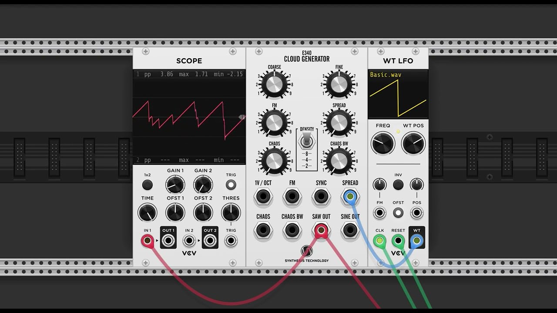Click the OUT 2 jack on Scope
The height and width of the screenshot is (313, 557).
pos(210,240)
